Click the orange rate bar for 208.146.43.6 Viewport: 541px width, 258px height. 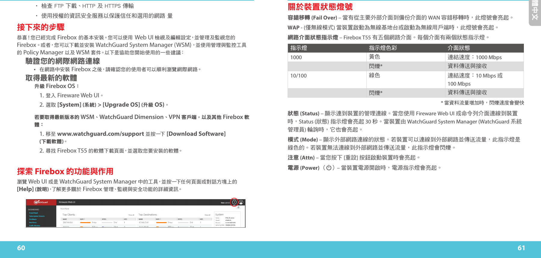pyautogui.click(x=85, y=223)
